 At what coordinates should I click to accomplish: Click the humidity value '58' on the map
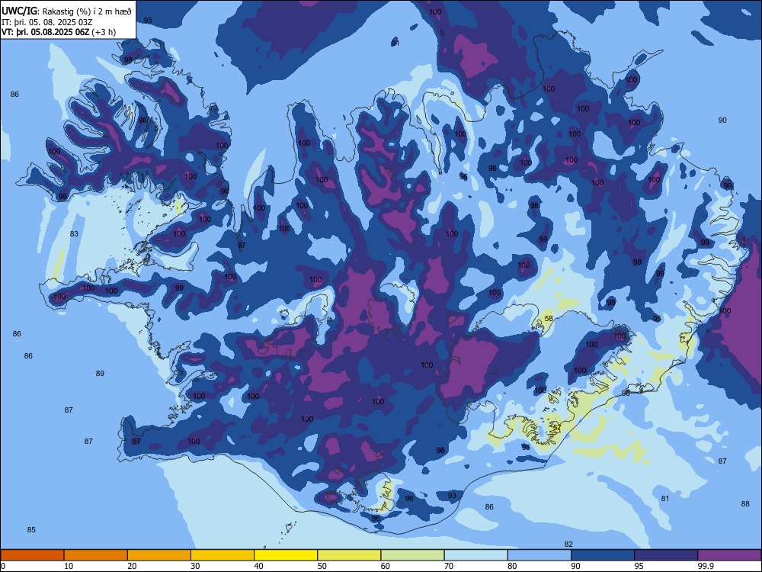[x=549, y=319]
